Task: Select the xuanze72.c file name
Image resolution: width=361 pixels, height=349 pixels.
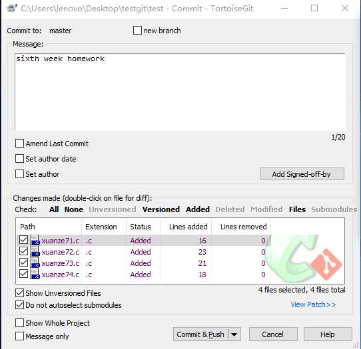Action: click(61, 252)
